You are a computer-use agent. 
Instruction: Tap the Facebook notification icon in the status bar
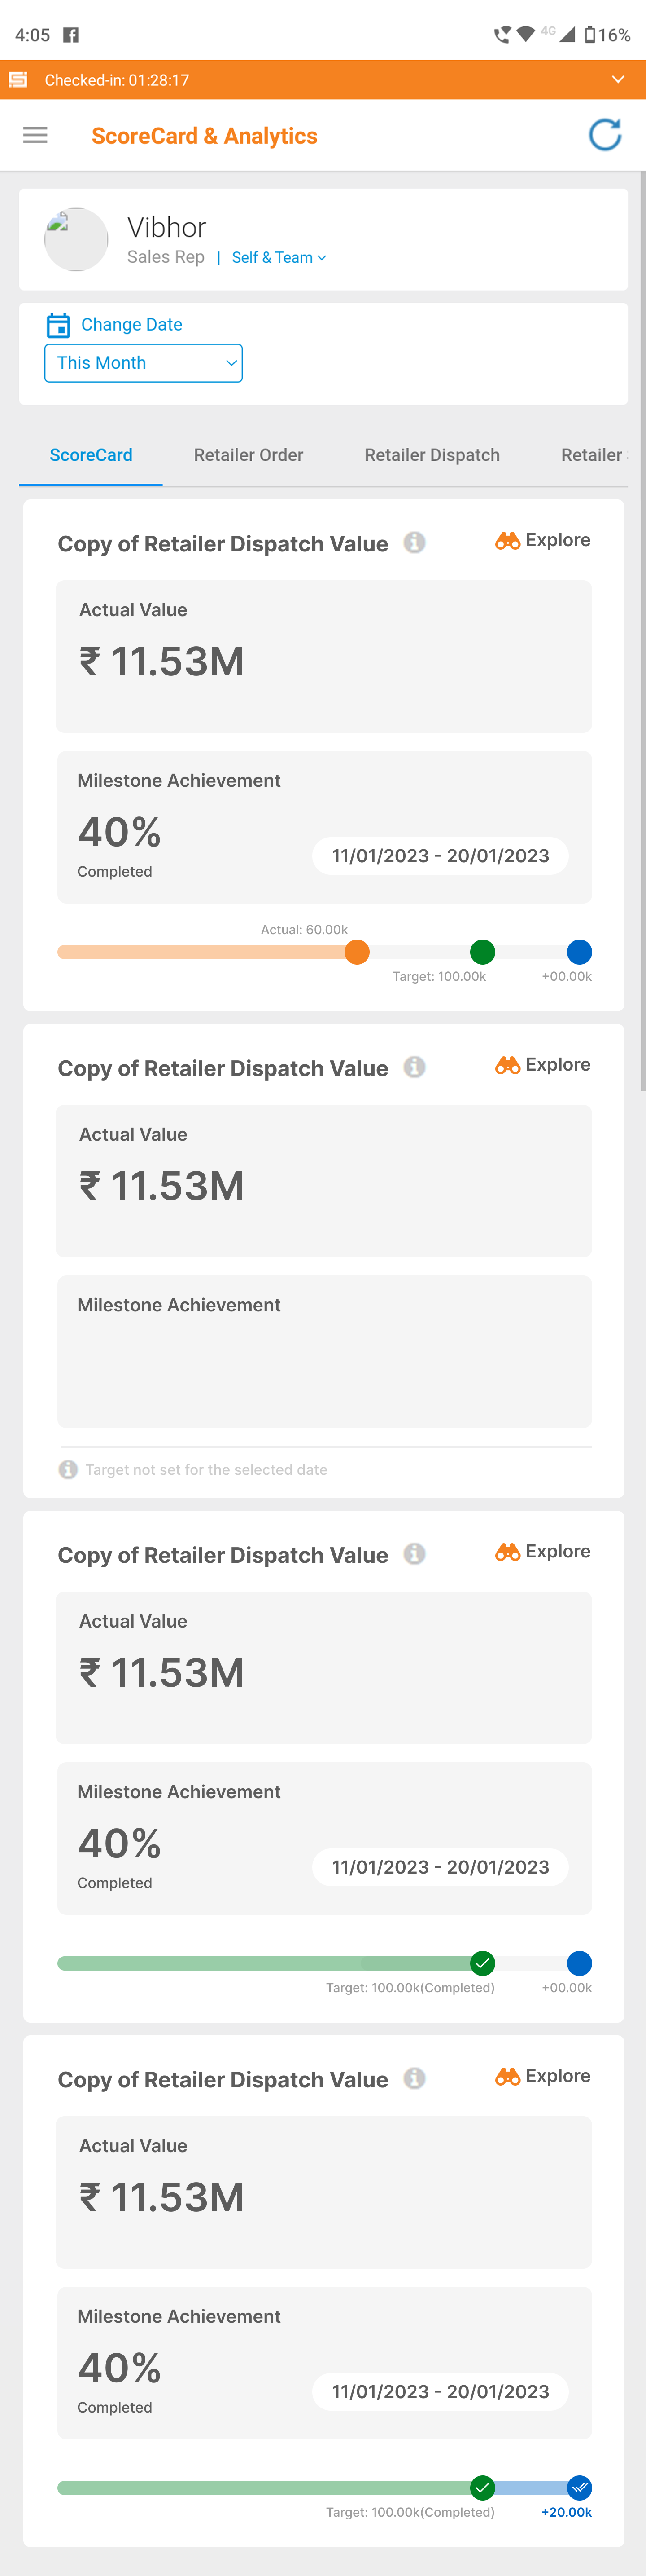click(71, 35)
